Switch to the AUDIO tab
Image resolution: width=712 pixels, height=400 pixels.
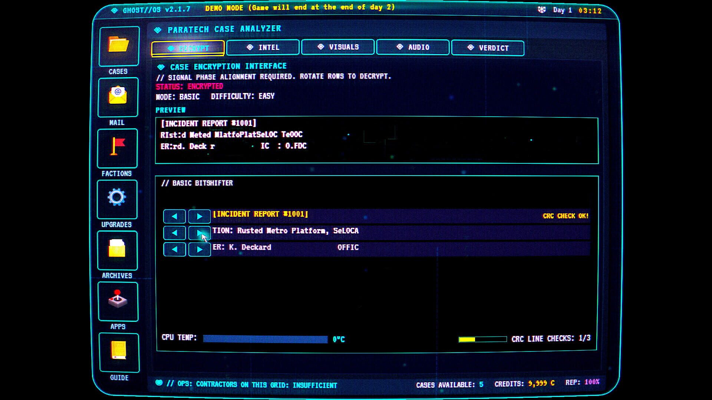(x=413, y=47)
